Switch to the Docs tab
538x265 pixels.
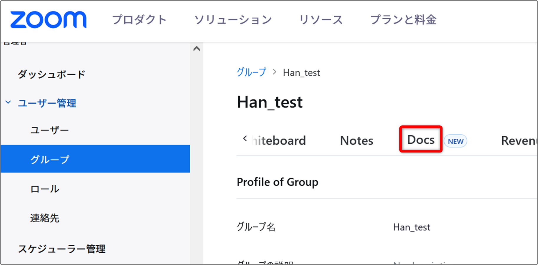[420, 140]
